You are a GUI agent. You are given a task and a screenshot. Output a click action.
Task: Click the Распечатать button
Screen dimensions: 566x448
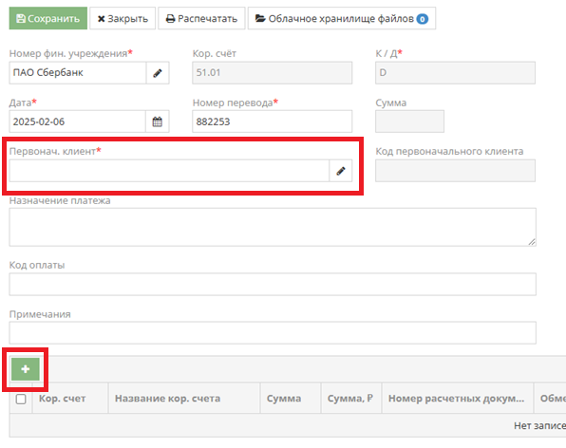click(201, 18)
